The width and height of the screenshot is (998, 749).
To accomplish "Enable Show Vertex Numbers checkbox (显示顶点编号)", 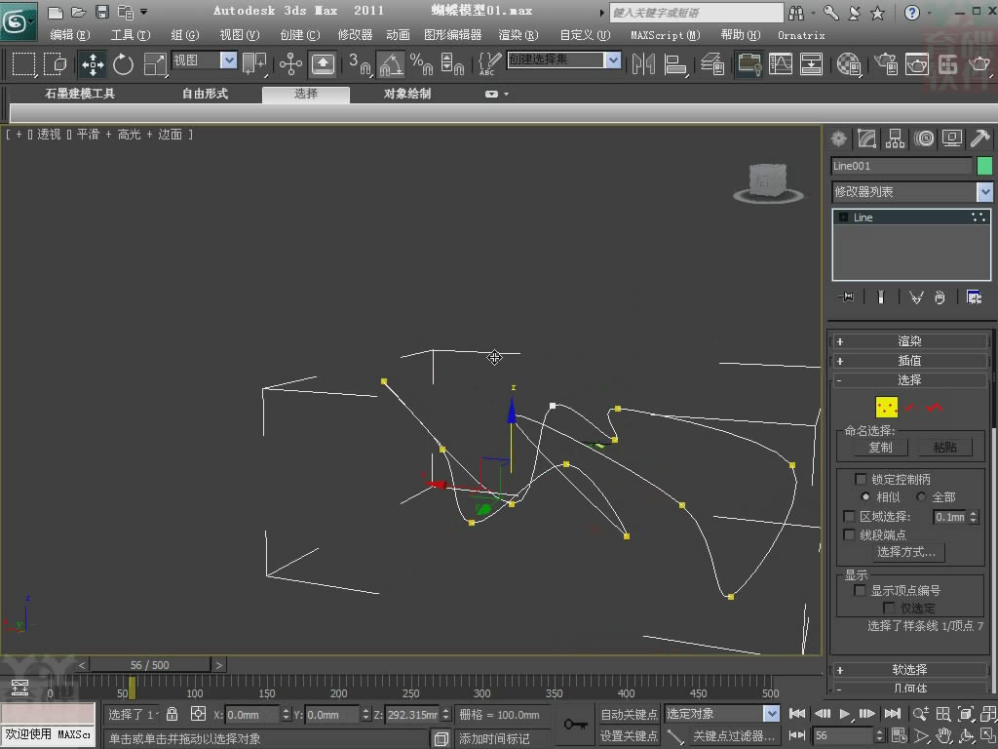I will (x=860, y=590).
